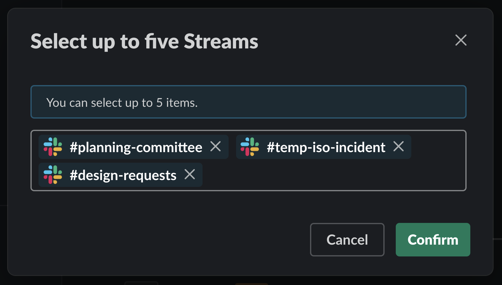This screenshot has height=285, width=502.
Task: Click the word 'Streams' in the dialog title
Action: click(221, 41)
